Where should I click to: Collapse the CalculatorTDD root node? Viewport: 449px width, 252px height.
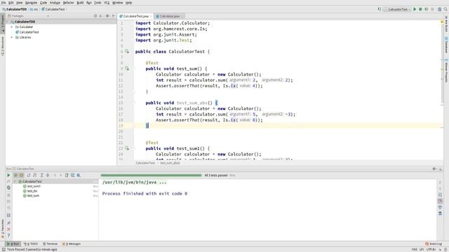[x=8, y=22]
